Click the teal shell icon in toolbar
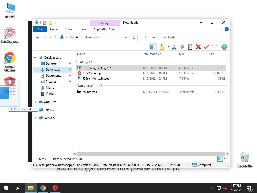This screenshot has height=193, width=257. tap(224, 47)
